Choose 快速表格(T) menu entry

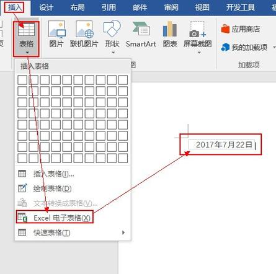[73, 232]
